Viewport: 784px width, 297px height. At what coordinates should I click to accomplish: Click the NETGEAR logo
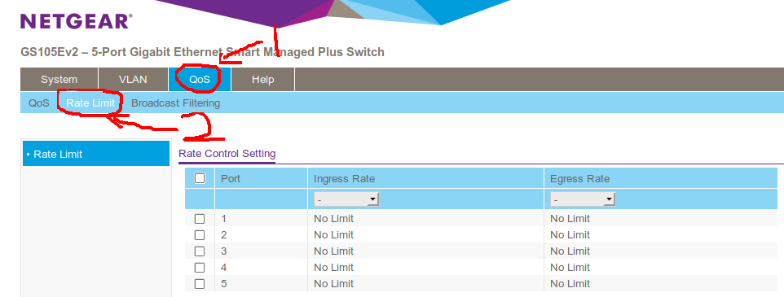point(76,21)
